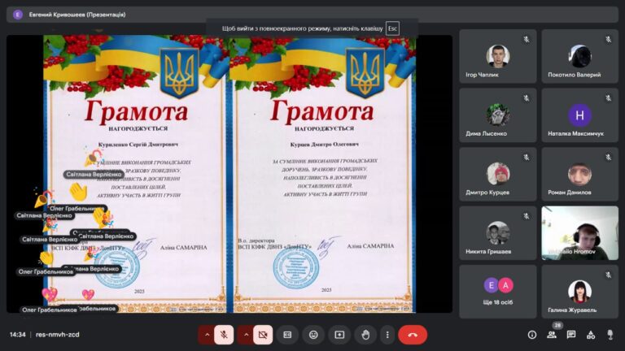625x351 pixels.
Task: Select Галина Журавель participant tile
Action: pos(579,292)
